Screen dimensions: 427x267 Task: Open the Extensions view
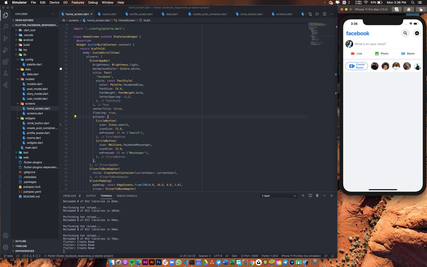[5, 62]
